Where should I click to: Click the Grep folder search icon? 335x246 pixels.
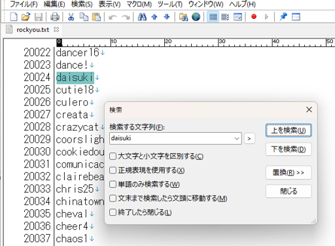183,17
